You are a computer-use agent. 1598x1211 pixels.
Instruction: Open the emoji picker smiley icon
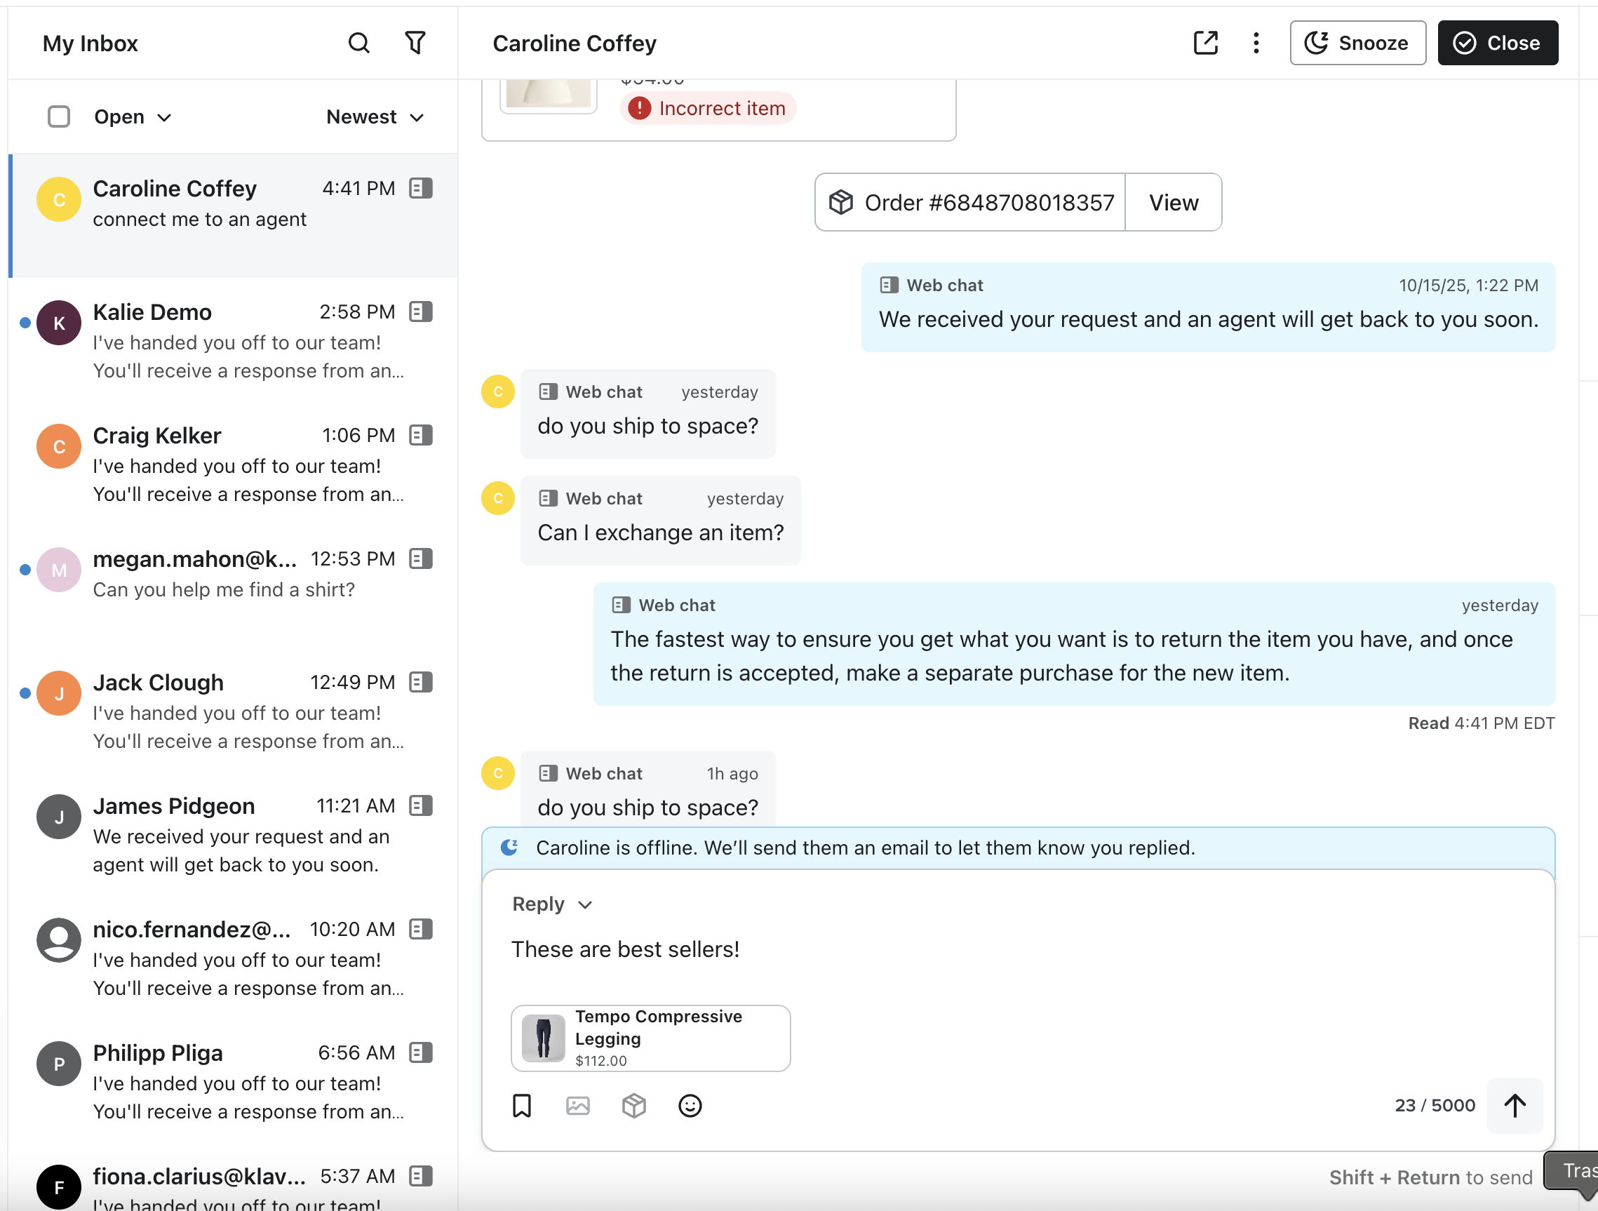690,1106
